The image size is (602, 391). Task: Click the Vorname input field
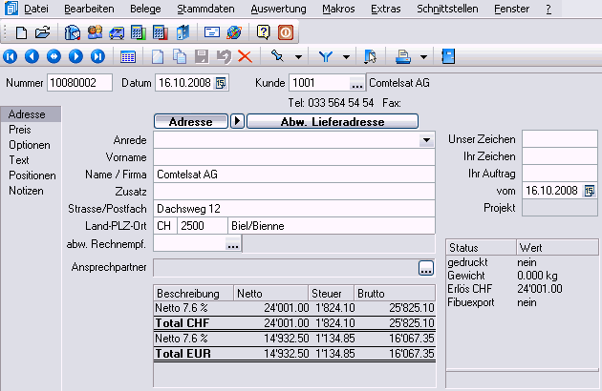pos(293,157)
